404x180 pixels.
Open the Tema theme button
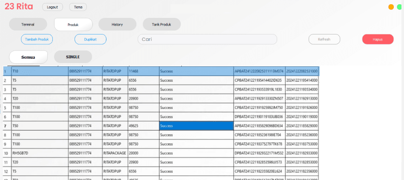pos(78,7)
